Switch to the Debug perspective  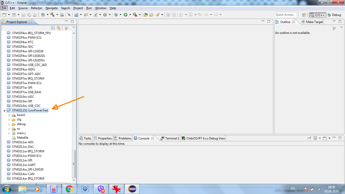click(x=334, y=15)
